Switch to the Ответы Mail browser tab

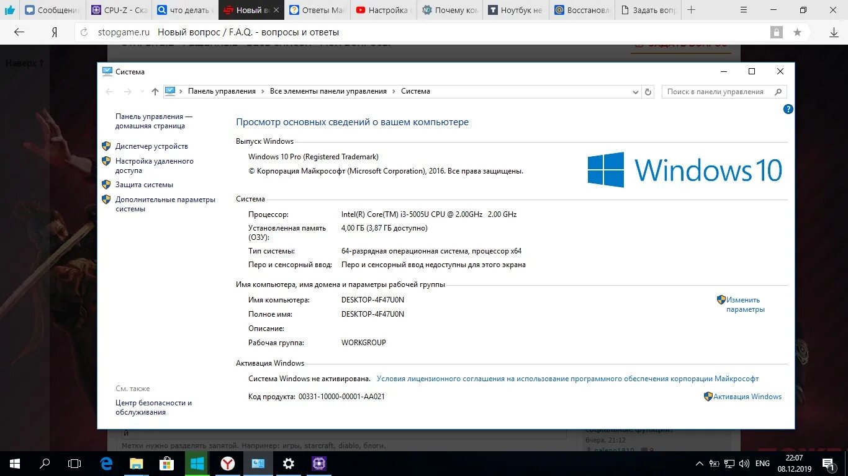click(x=317, y=10)
